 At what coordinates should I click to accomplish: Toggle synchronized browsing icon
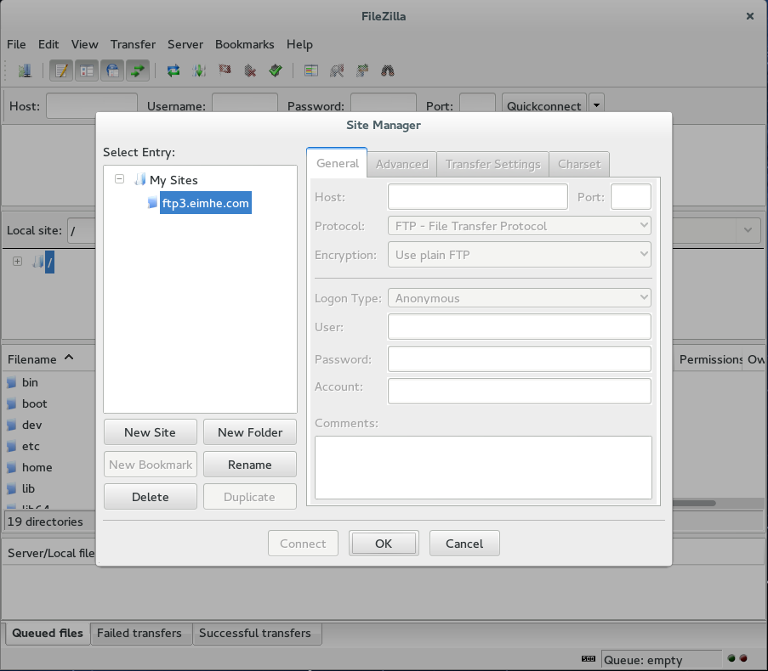[x=362, y=70]
